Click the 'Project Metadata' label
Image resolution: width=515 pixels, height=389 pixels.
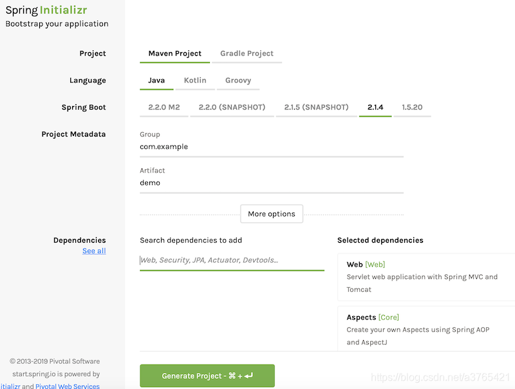pyautogui.click(x=73, y=135)
